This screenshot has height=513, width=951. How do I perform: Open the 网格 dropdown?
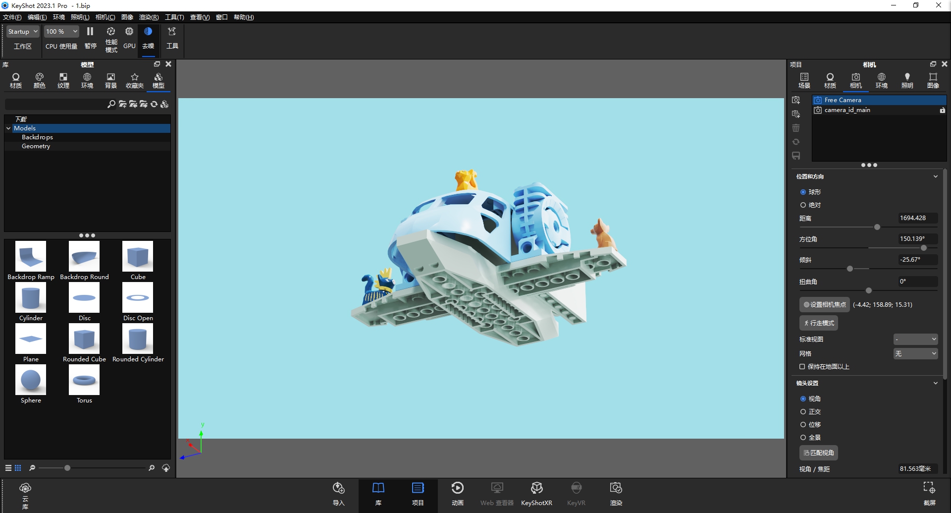point(916,353)
